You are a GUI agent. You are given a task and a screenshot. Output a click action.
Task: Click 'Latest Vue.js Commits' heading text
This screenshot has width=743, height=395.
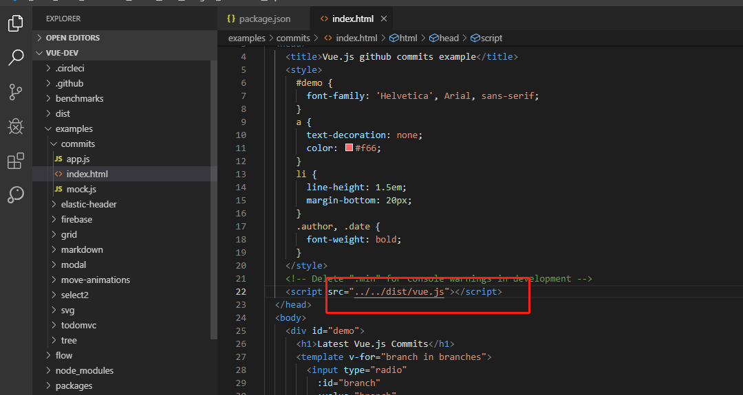click(x=372, y=344)
